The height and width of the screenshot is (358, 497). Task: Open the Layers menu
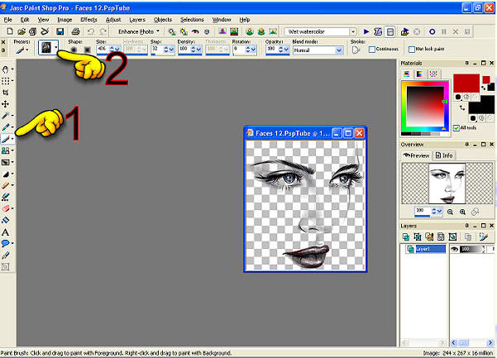(137, 20)
